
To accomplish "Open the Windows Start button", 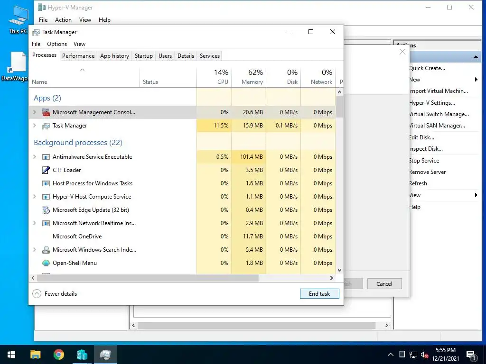I will (11, 355).
